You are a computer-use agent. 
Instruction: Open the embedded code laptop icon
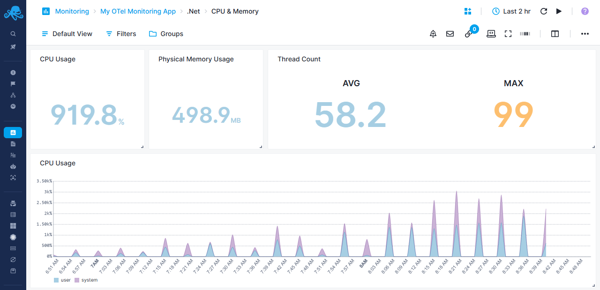click(x=491, y=34)
